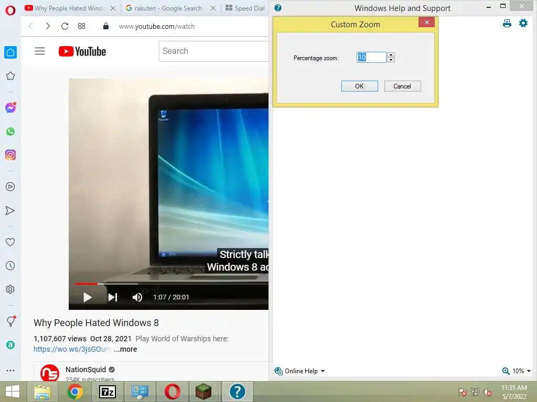The height and width of the screenshot is (402, 537).
Task: Click the network tray icon
Action: [x=475, y=392]
